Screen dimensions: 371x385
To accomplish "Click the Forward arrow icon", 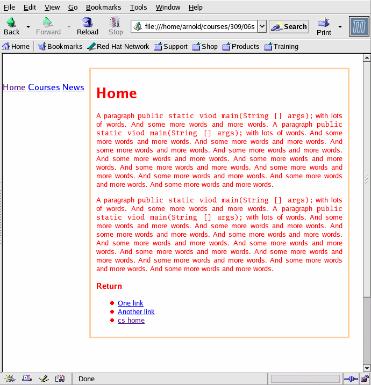I will click(47, 22).
